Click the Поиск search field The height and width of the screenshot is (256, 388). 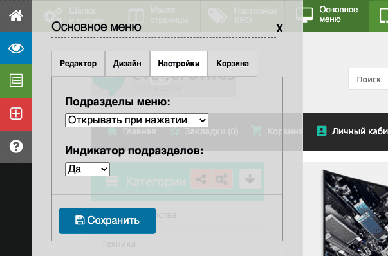point(368,79)
